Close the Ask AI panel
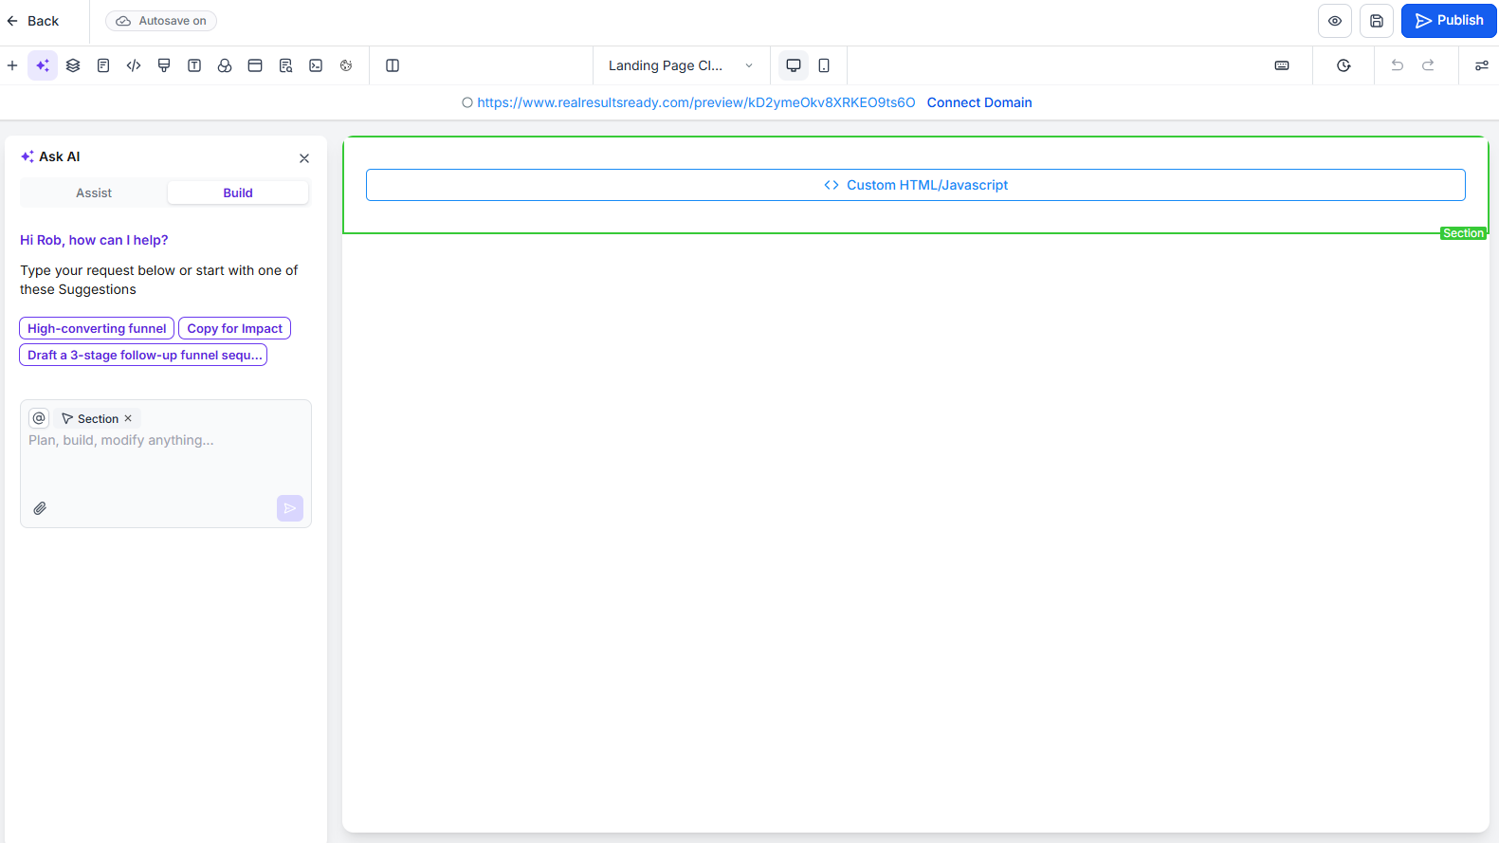The image size is (1499, 843). (x=304, y=158)
